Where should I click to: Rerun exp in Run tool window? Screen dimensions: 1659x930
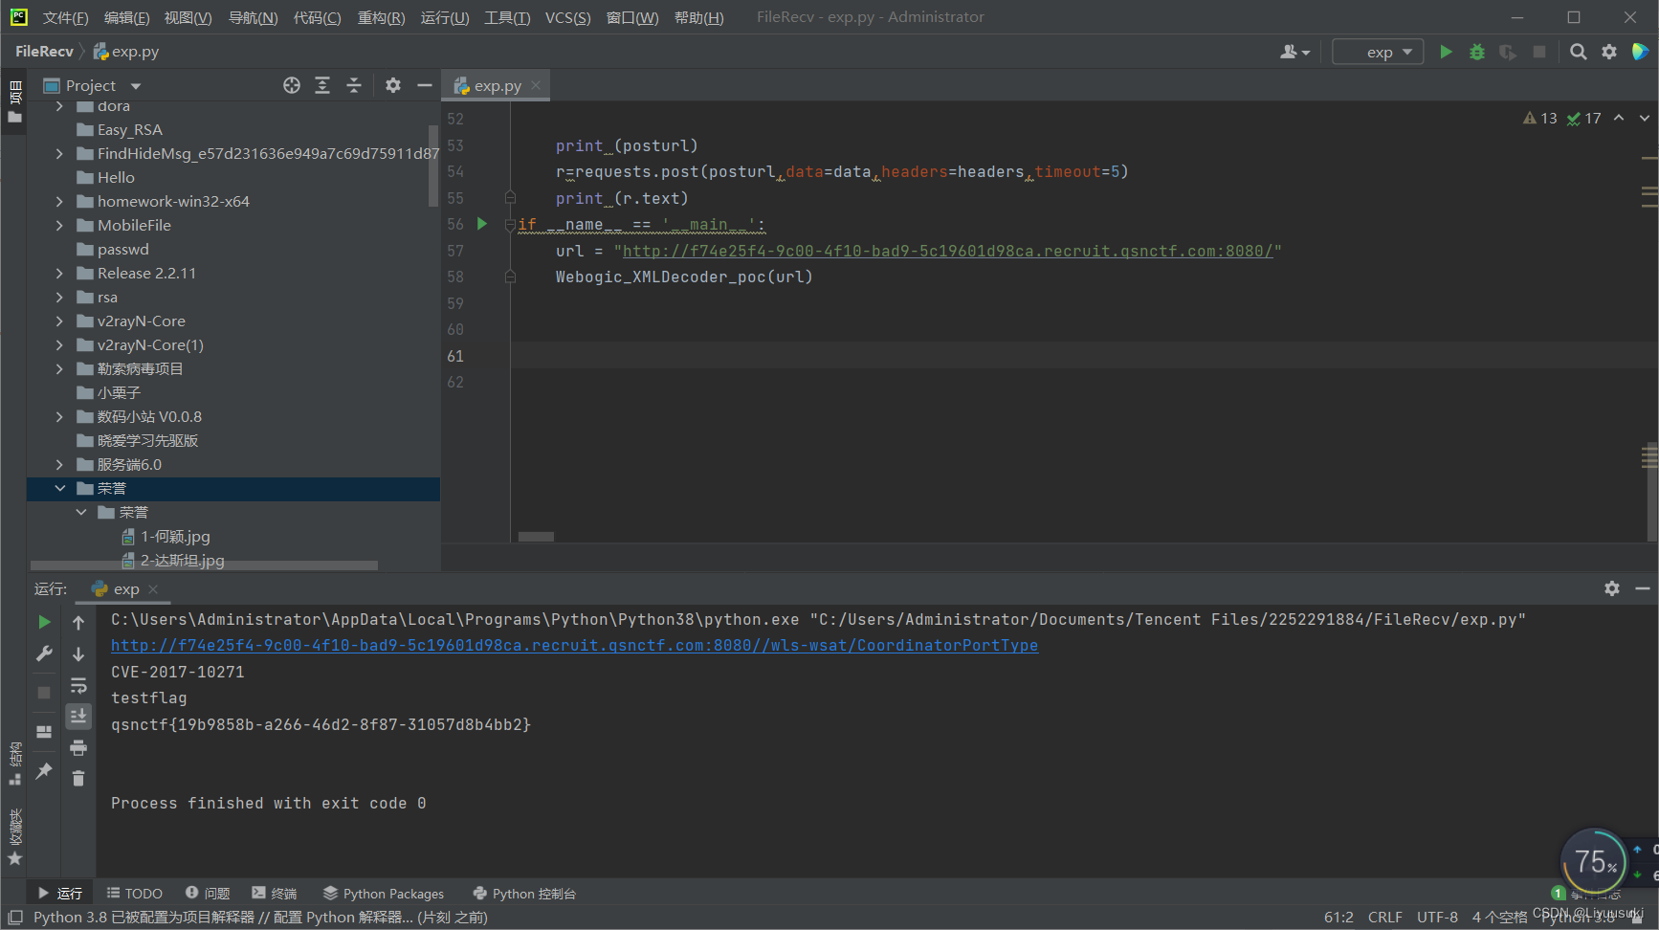[x=44, y=622]
